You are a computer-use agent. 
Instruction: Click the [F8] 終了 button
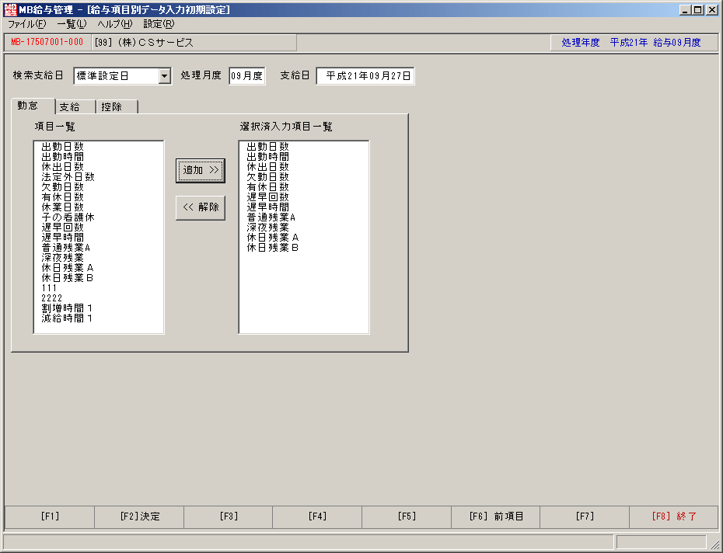click(x=674, y=516)
